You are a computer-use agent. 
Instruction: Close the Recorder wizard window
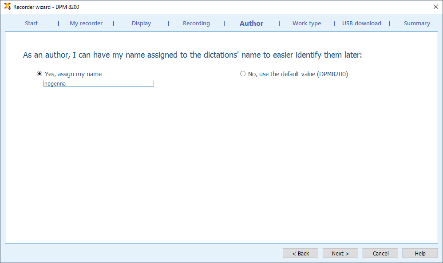pyautogui.click(x=435, y=7)
